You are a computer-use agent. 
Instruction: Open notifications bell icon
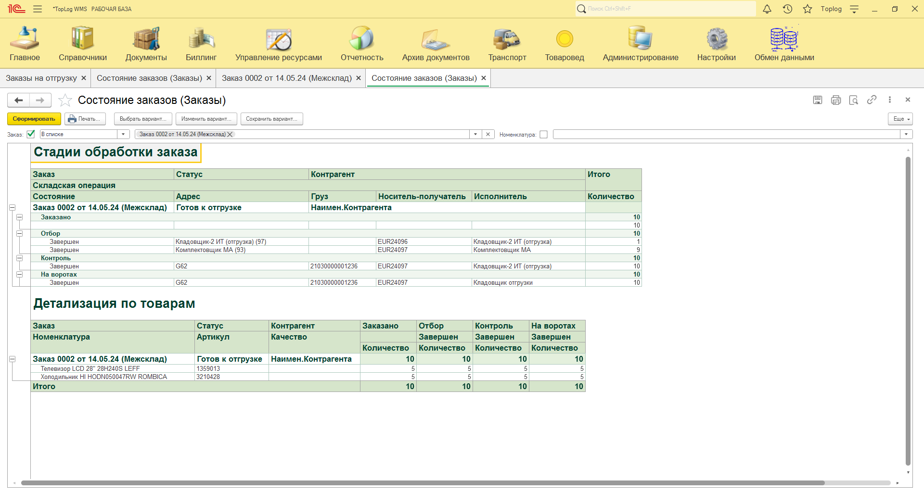click(x=767, y=9)
